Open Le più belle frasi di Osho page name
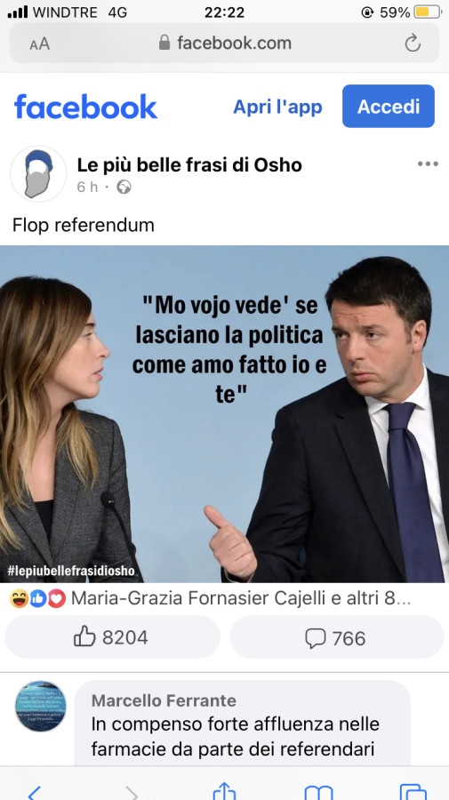Image resolution: width=449 pixels, height=800 pixels. [189, 164]
